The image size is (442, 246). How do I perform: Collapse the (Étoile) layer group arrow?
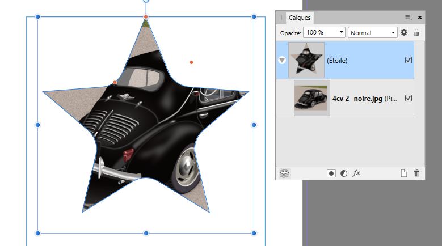point(282,60)
